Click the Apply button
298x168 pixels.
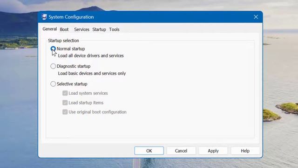213,151
